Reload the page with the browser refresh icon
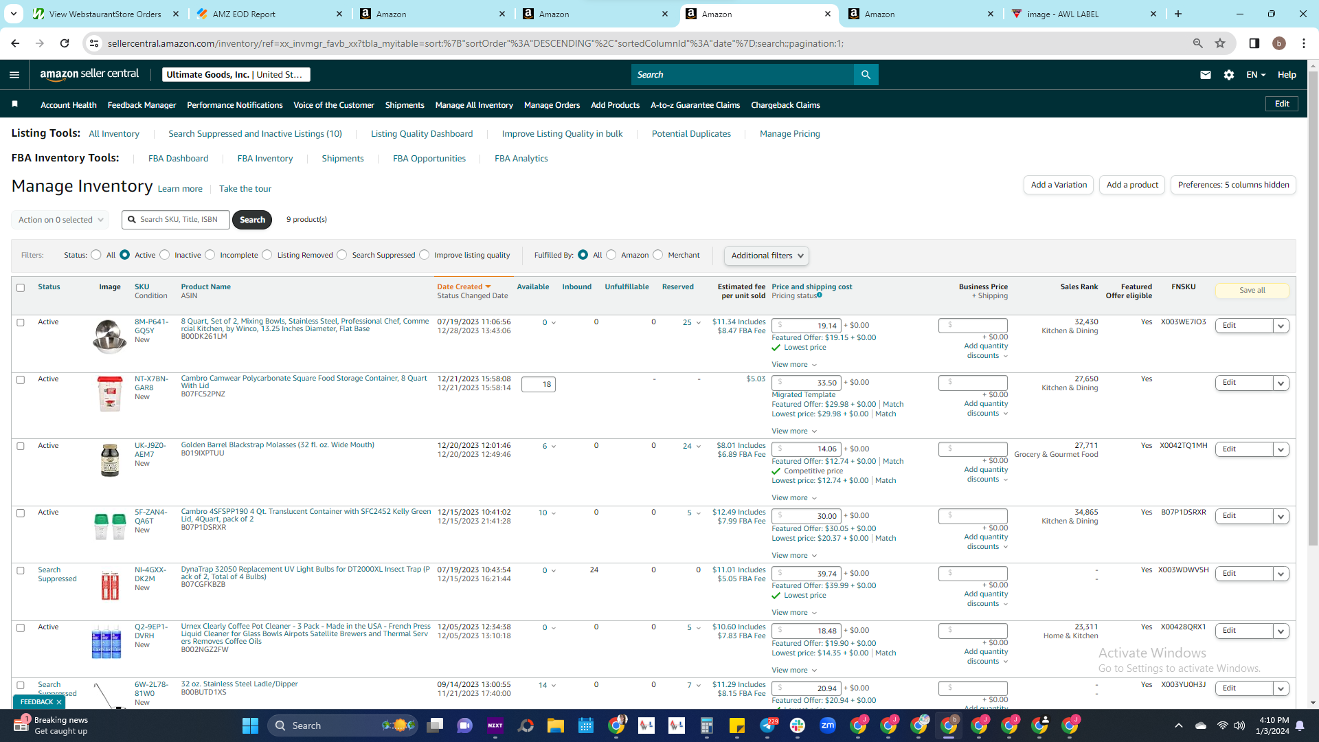Screen dimensions: 1319x742 pos(65,43)
